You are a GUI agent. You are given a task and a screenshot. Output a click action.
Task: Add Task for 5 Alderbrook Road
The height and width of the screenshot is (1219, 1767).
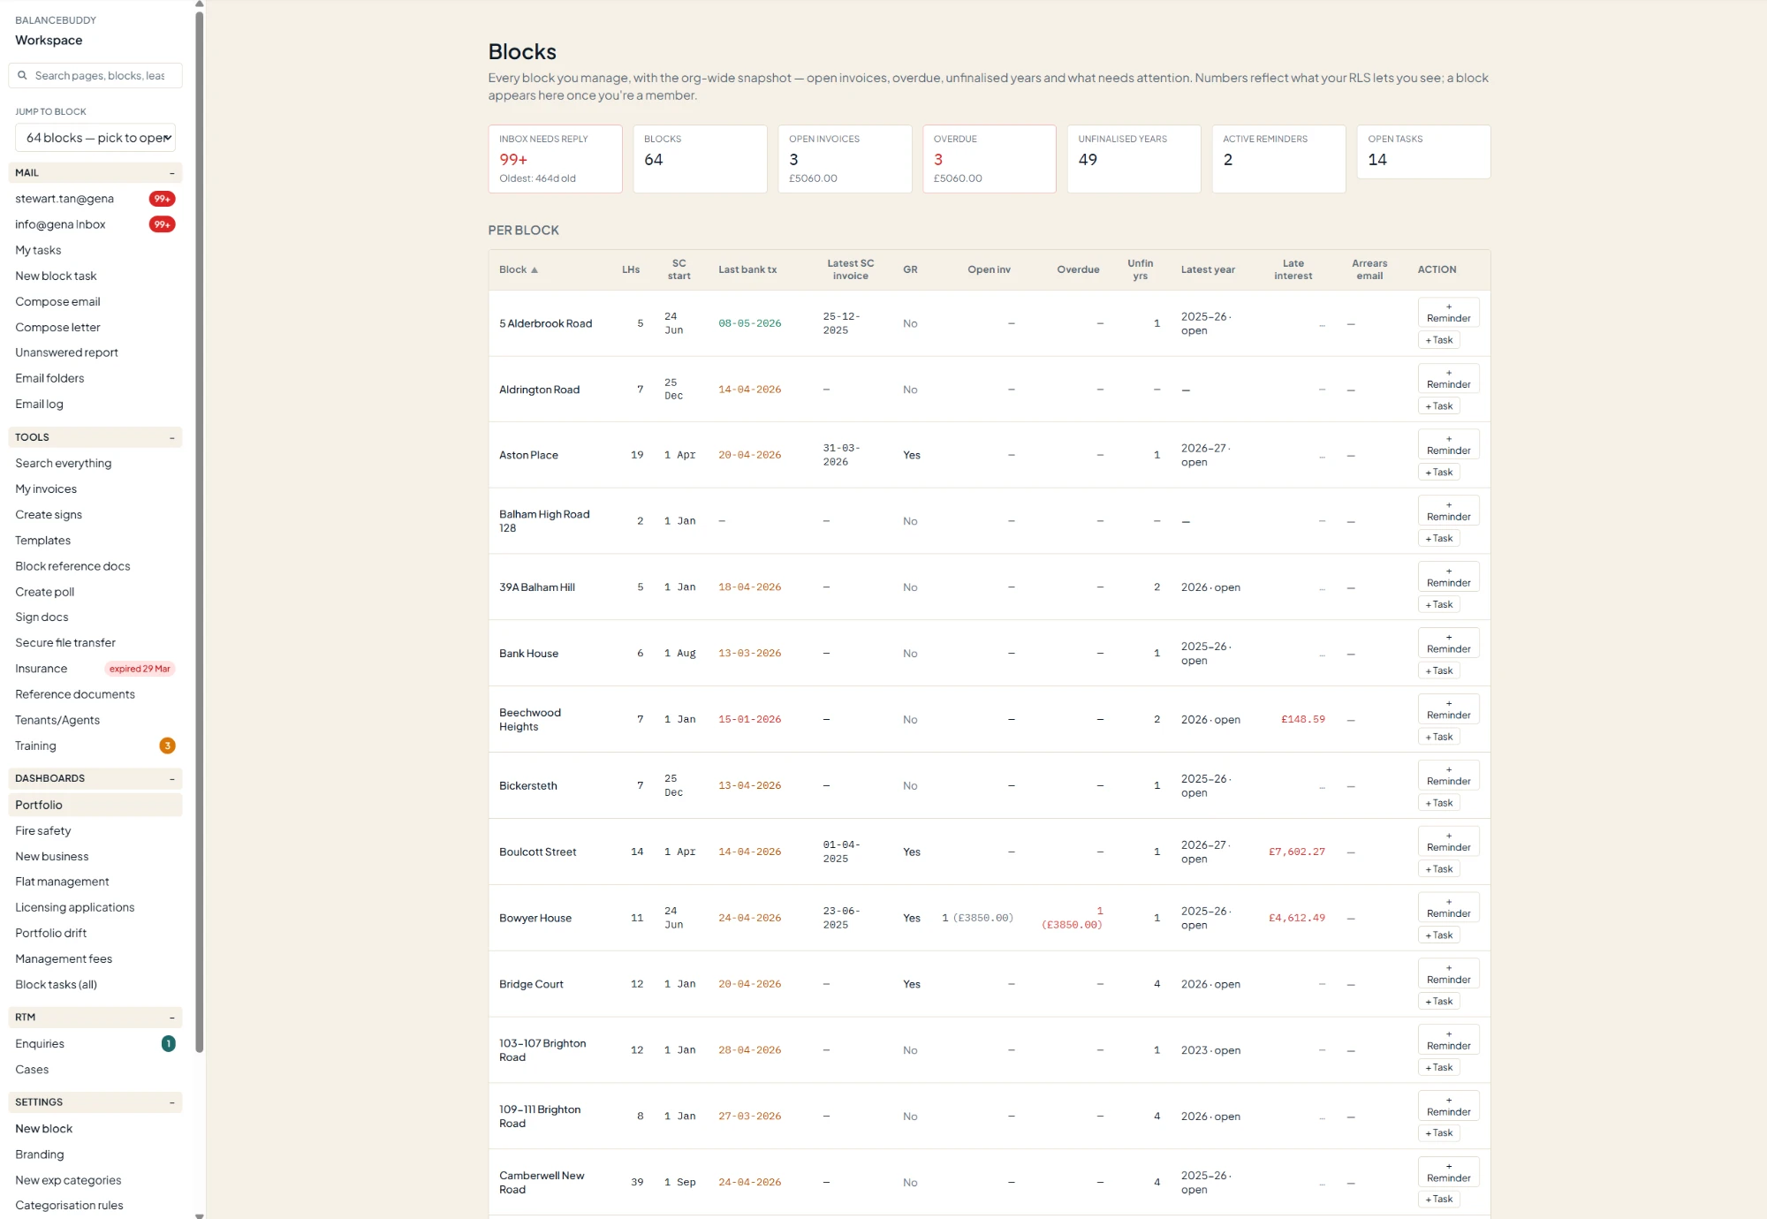pyautogui.click(x=1438, y=340)
